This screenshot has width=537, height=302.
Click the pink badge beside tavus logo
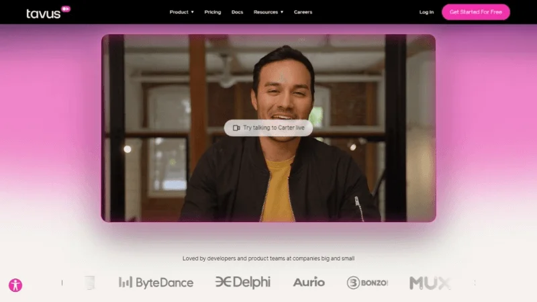click(66, 9)
